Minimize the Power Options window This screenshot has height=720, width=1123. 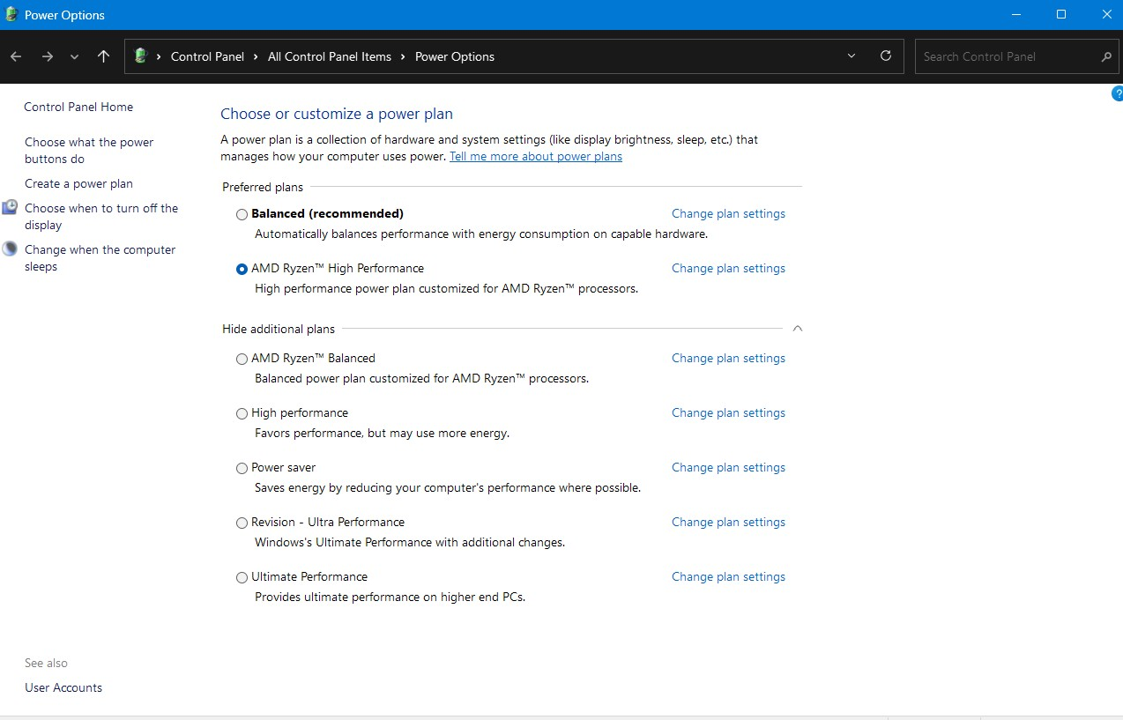pyautogui.click(x=1017, y=14)
